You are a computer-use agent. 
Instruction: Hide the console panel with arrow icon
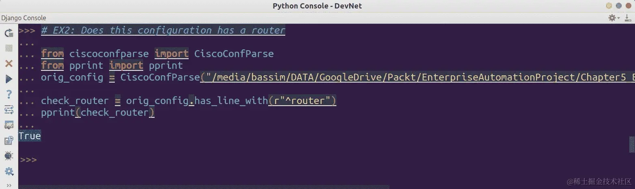627,18
